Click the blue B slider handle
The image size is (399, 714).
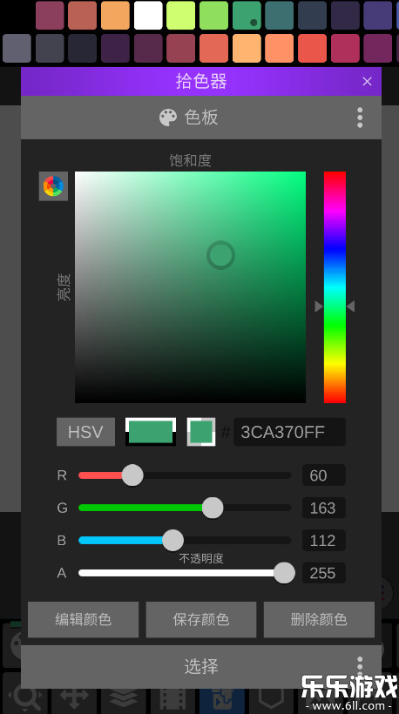(173, 541)
